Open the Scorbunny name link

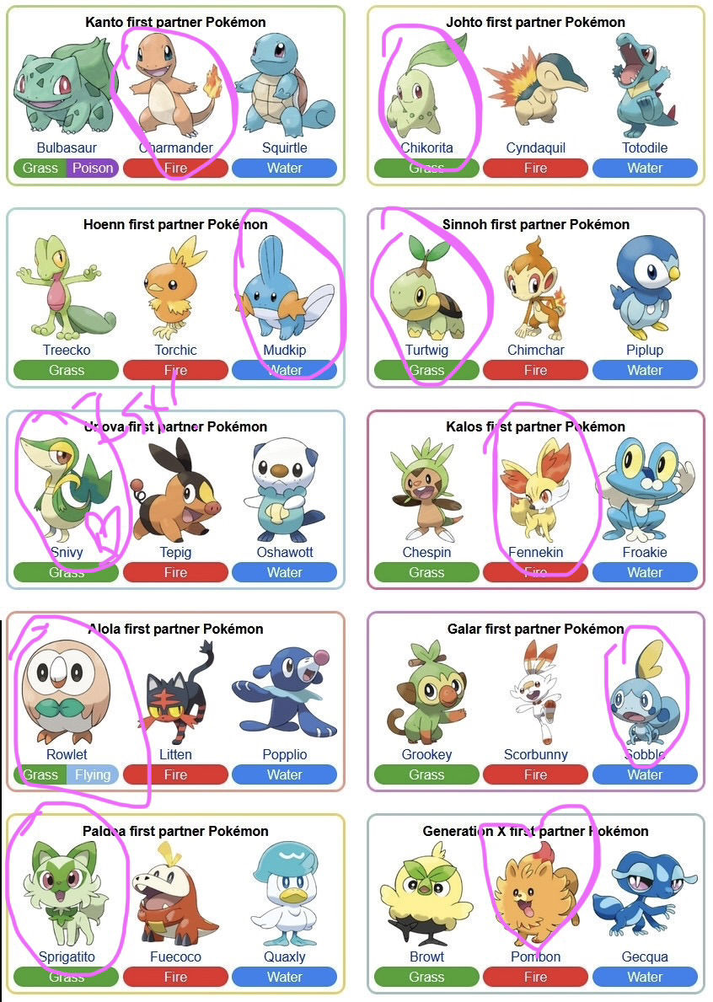point(535,755)
